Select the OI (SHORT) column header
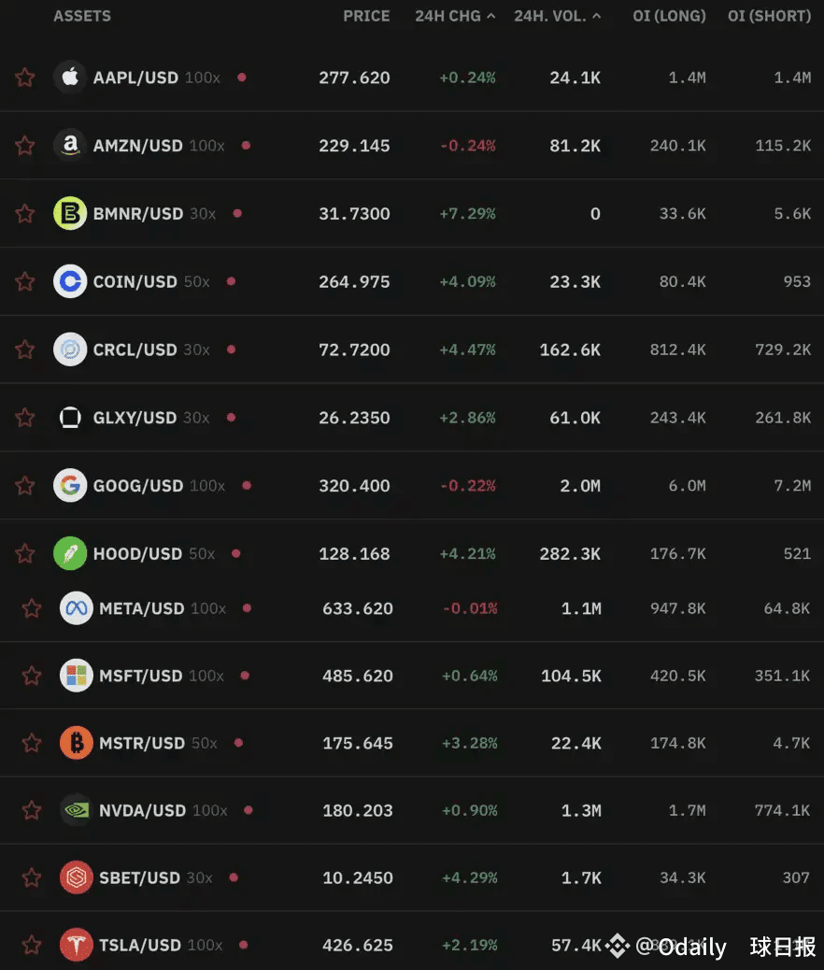 click(x=769, y=16)
